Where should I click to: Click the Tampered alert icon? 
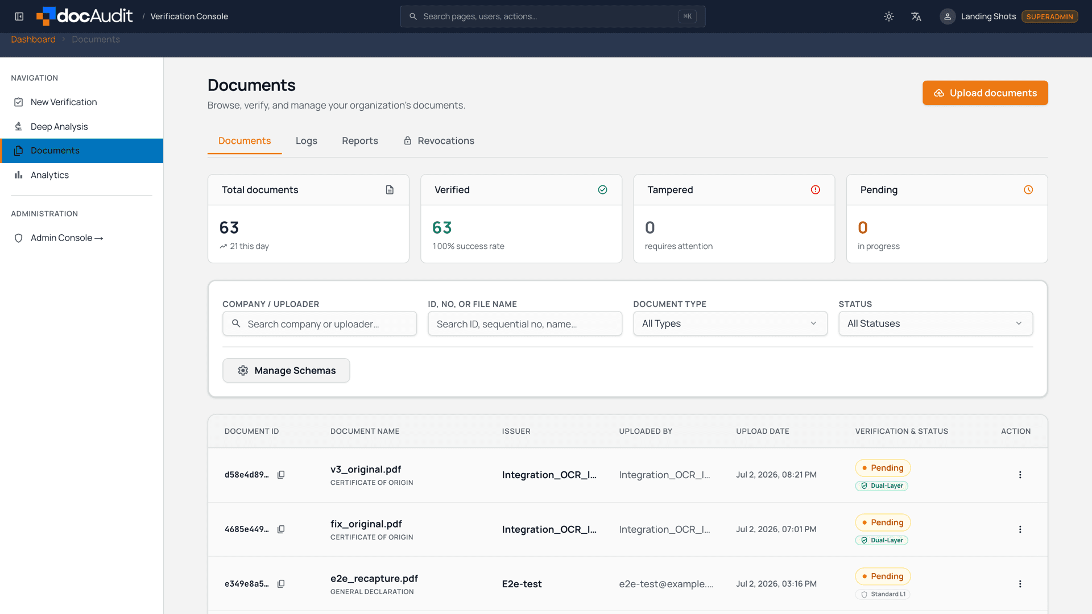816,190
